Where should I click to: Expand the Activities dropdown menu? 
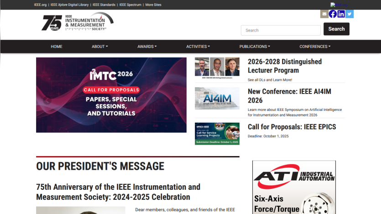198,47
